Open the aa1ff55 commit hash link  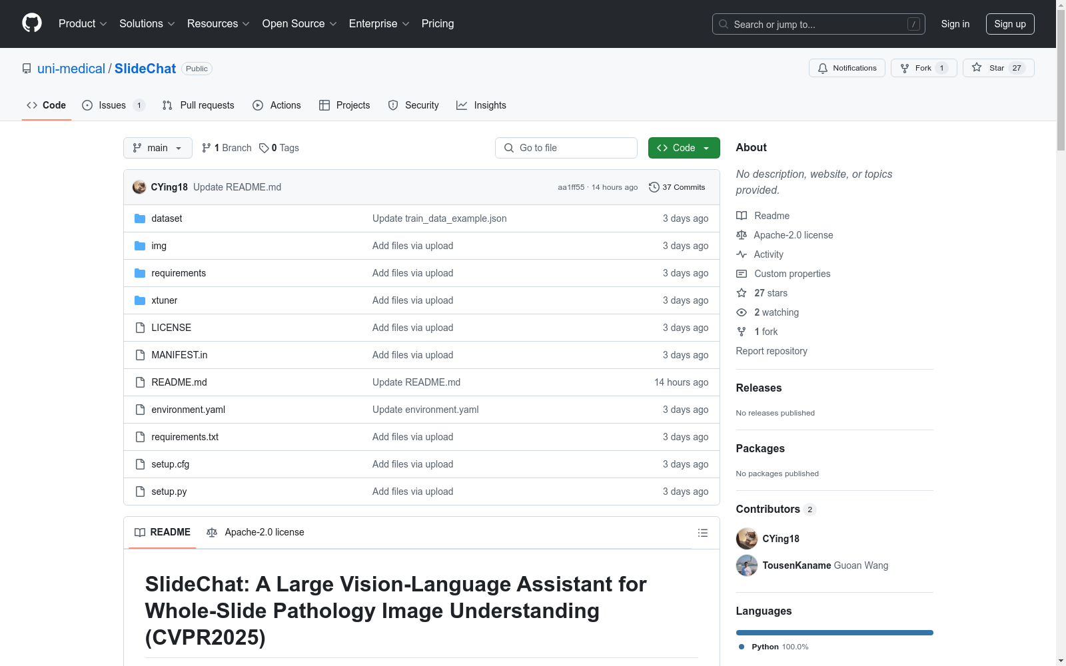click(x=571, y=187)
